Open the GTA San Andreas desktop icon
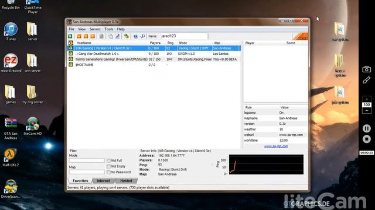The image size is (375, 210). 11,128
